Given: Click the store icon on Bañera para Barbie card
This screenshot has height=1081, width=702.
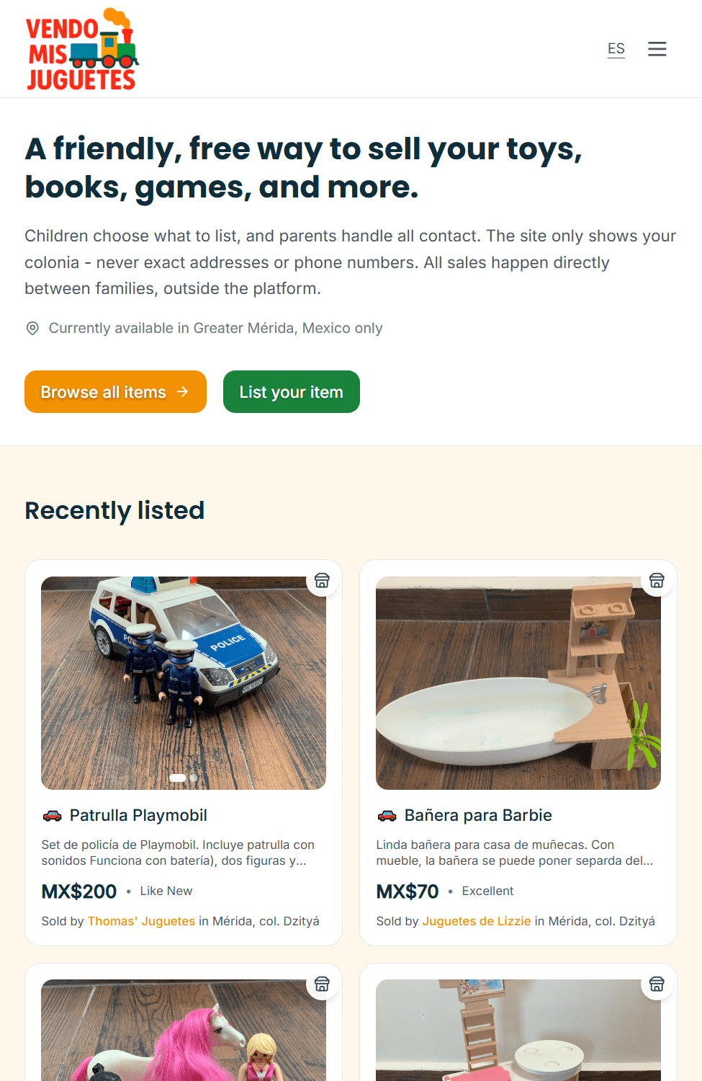Looking at the screenshot, I should click(657, 580).
